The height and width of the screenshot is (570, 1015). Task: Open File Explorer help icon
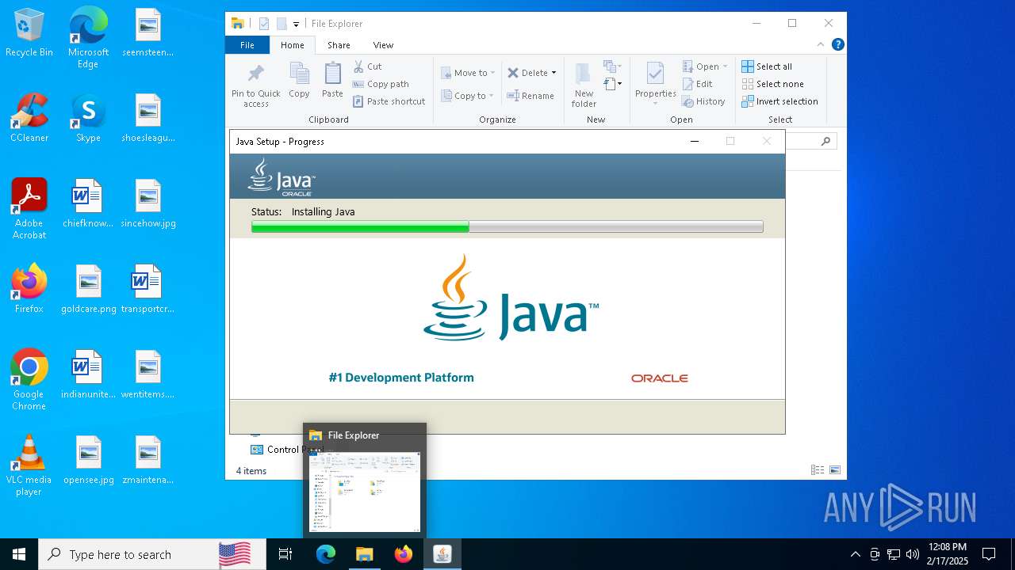coord(837,45)
